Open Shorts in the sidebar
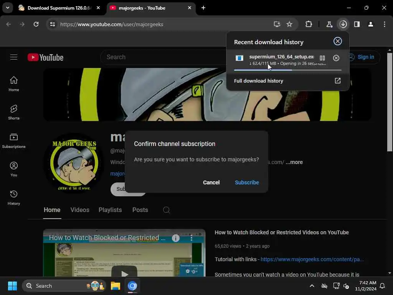This screenshot has width=393, height=295. (x=14, y=112)
